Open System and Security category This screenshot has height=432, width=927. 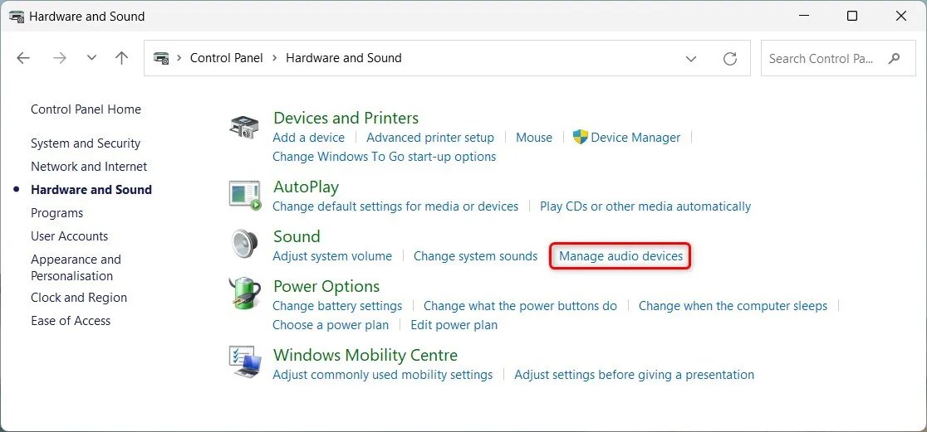86,143
